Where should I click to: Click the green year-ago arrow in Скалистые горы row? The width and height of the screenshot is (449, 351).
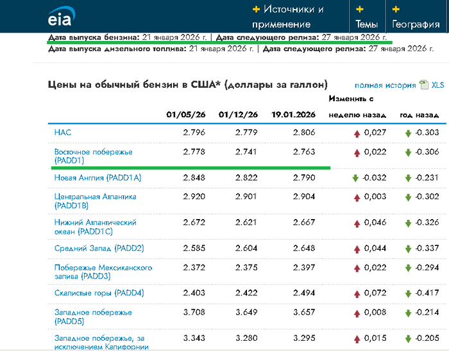coord(408,293)
